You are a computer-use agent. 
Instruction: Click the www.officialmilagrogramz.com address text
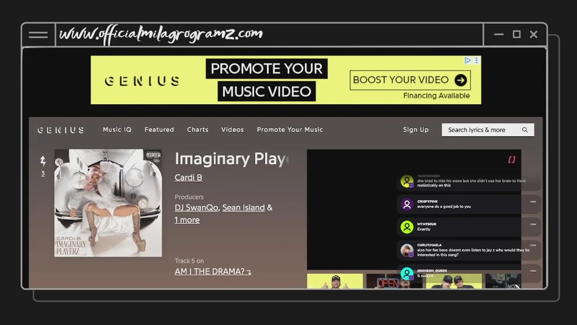161,34
